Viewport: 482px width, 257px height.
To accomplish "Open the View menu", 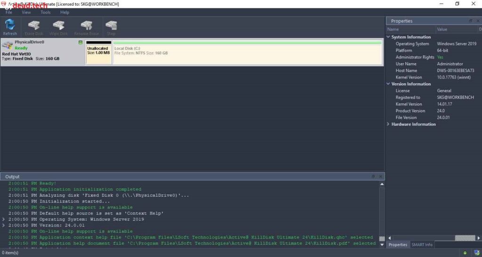I will click(26, 12).
